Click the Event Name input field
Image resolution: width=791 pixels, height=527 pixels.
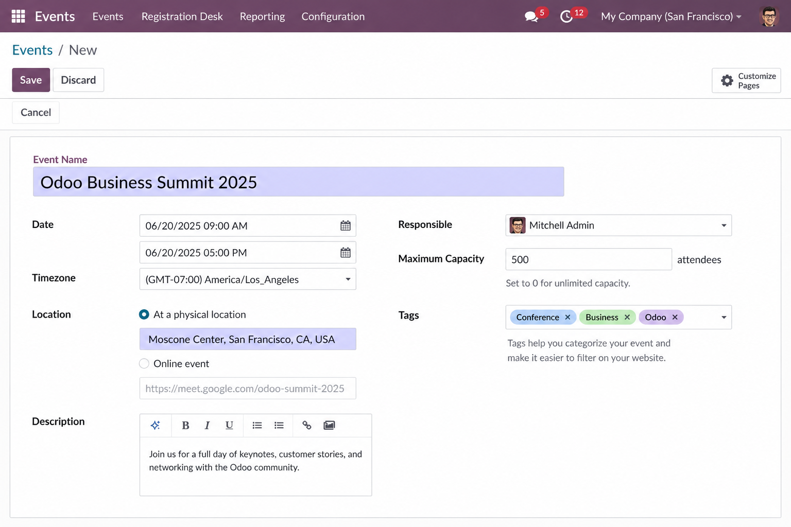click(298, 182)
